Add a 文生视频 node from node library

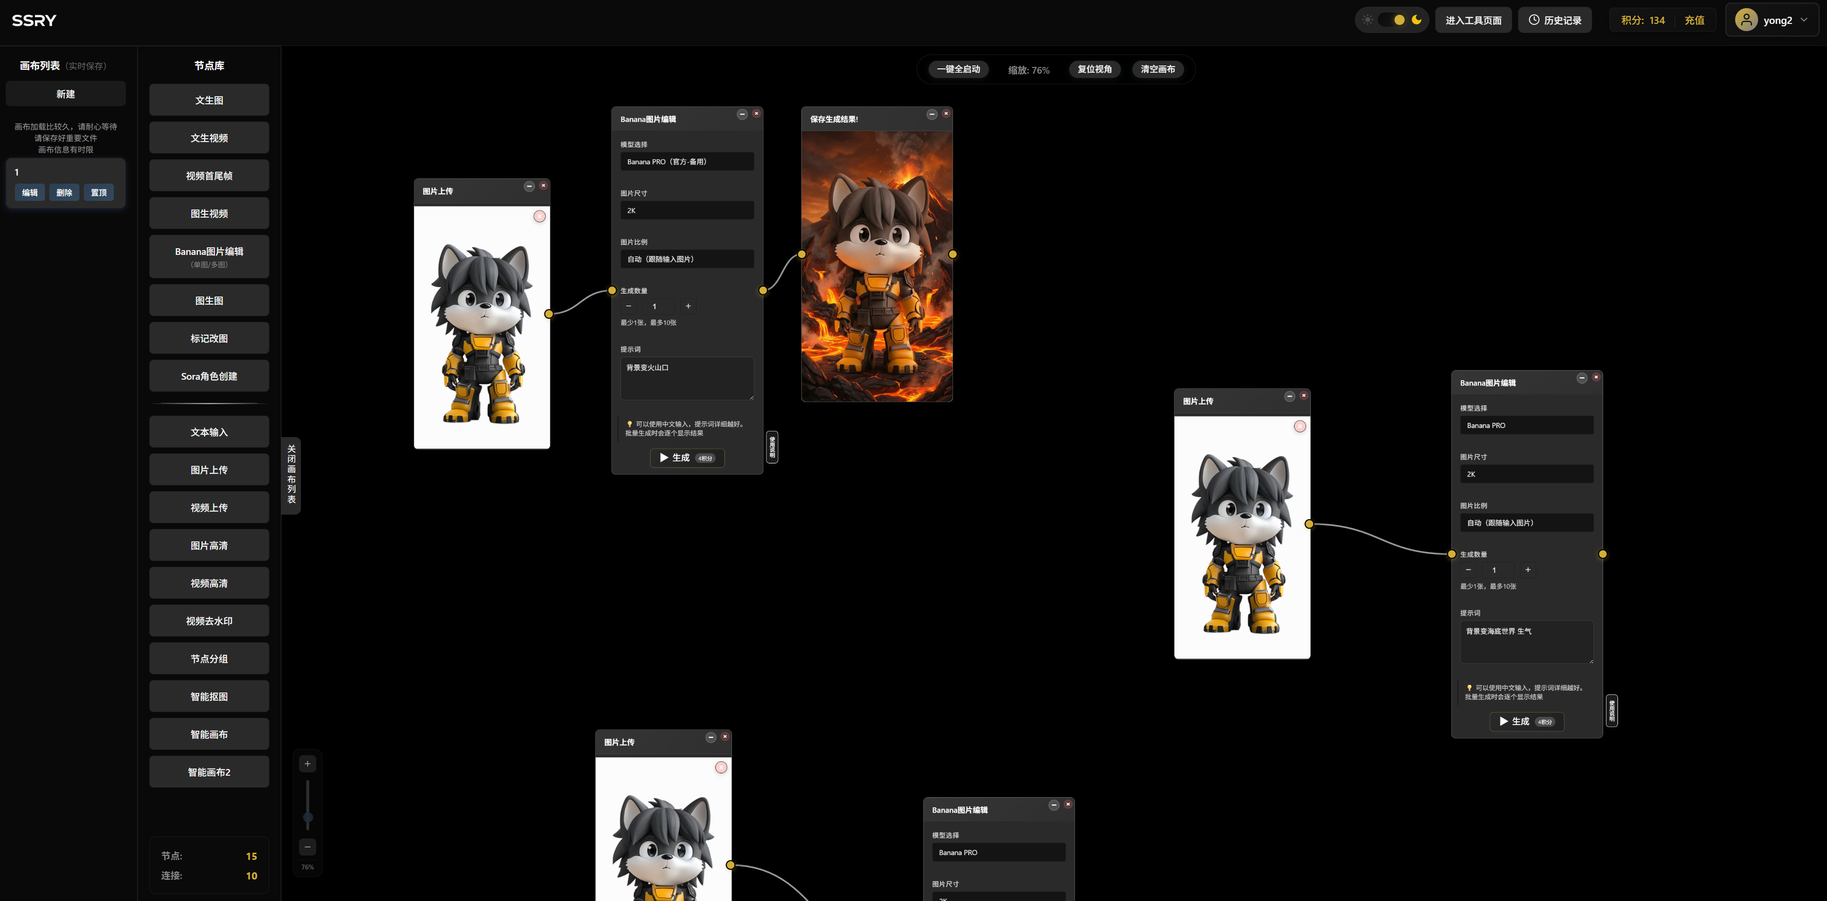[209, 138]
